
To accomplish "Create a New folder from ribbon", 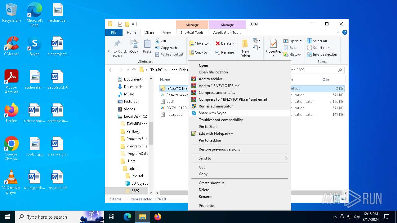I will [245, 48].
